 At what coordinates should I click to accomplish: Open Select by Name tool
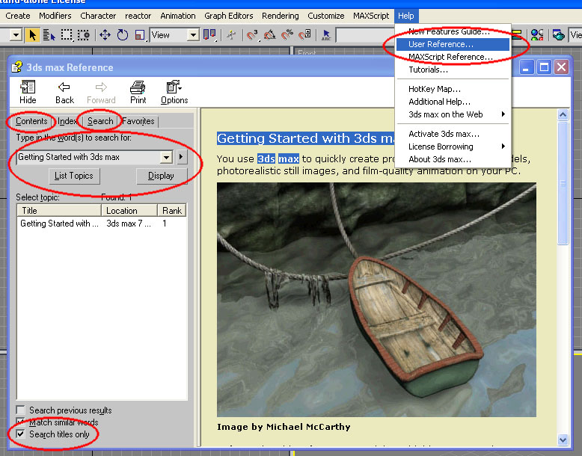coord(49,35)
